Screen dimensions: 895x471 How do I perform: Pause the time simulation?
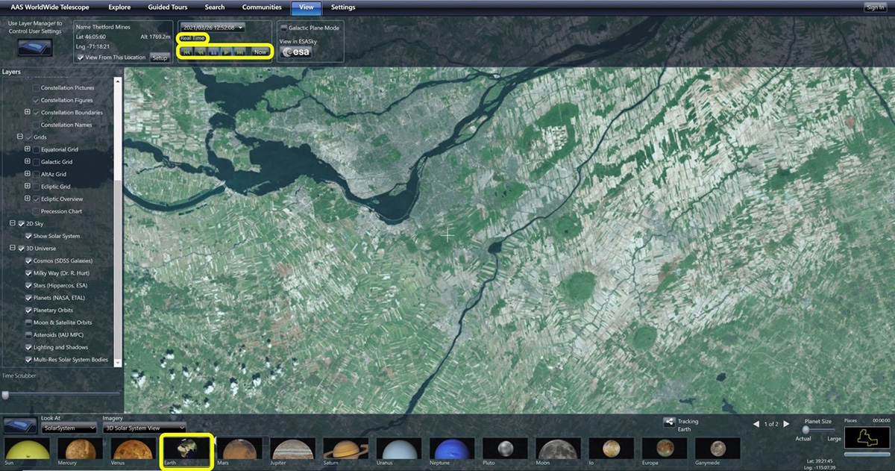point(213,52)
